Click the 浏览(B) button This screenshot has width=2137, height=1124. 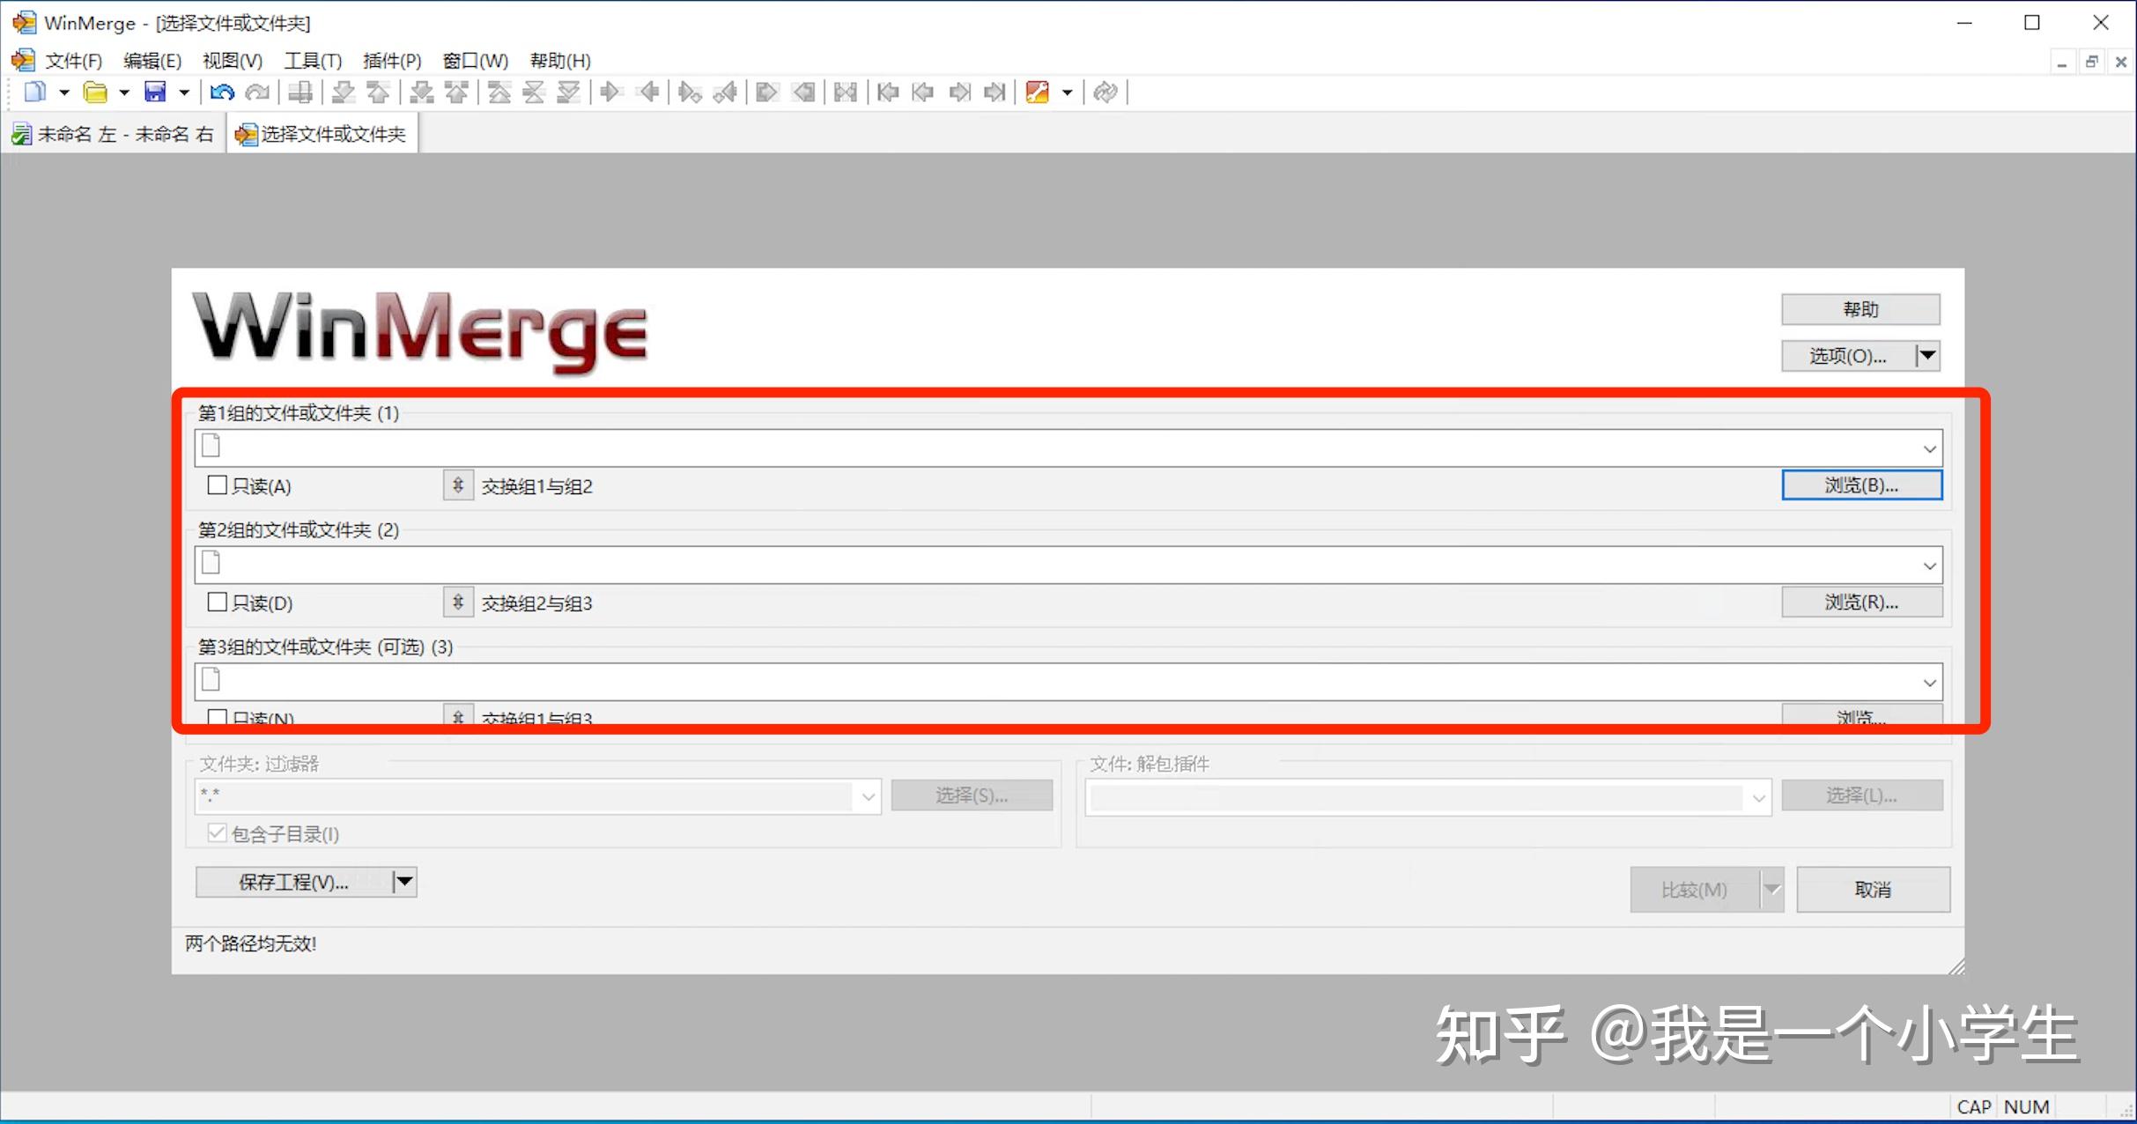tap(1860, 484)
